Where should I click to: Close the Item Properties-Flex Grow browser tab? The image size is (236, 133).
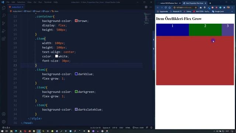coord(205,3)
